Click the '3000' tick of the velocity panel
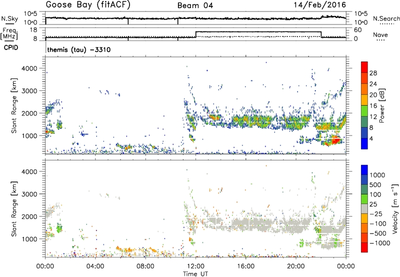The width and height of the screenshot is (400, 277). click(29, 194)
